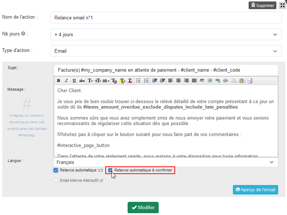287x215 pixels.
Task: Click the green Modifier button
Action: click(x=143, y=207)
